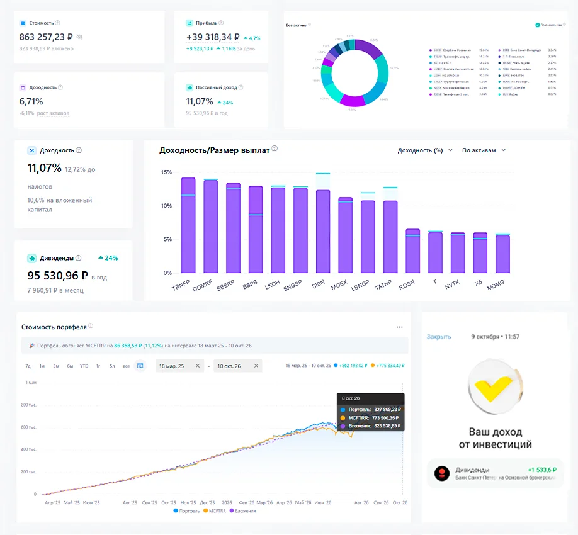This screenshot has width=578, height=535.
Task: Open the help icon next to Все активы
Action: tap(310, 25)
